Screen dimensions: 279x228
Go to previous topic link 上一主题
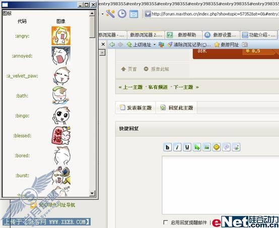(x=133, y=87)
